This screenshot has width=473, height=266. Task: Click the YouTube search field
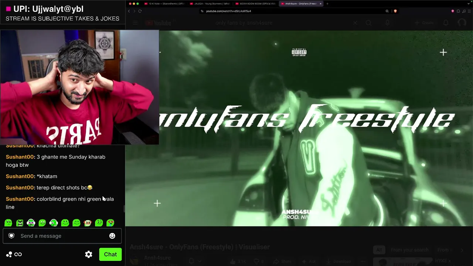click(283, 23)
